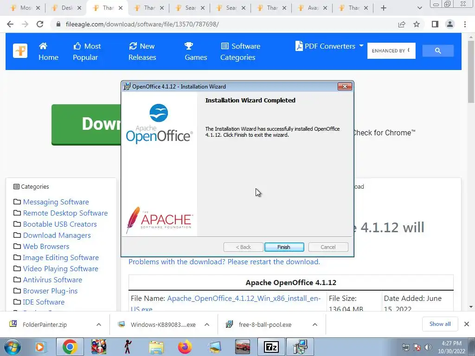Click Show all downloads button

coord(440,324)
